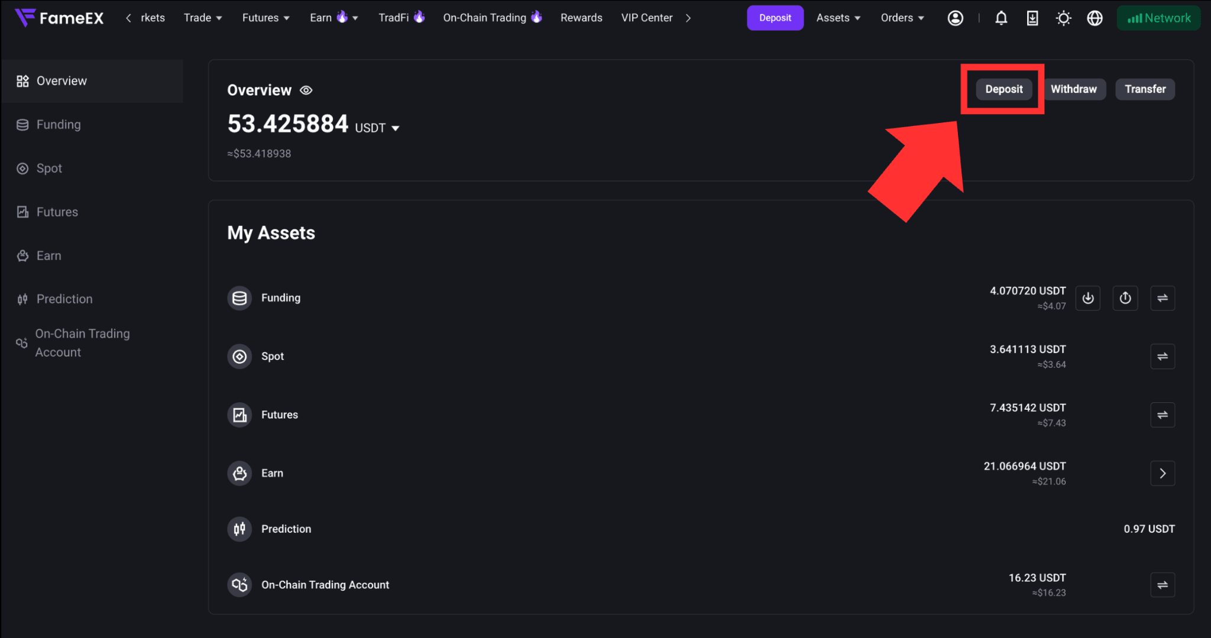Screen dimensions: 1211x638
Task: Click the Prediction label in My Assets
Action: click(286, 529)
